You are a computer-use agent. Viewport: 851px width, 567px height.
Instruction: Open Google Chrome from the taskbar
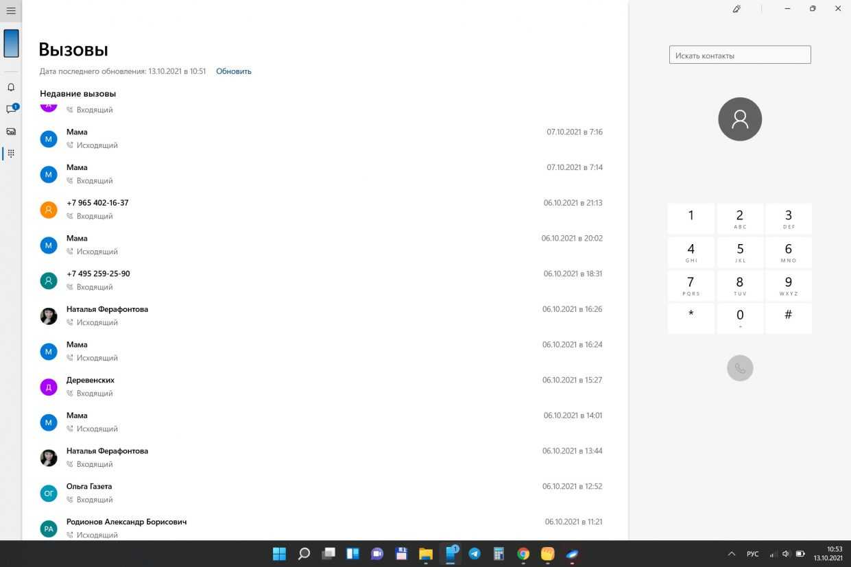tap(523, 554)
